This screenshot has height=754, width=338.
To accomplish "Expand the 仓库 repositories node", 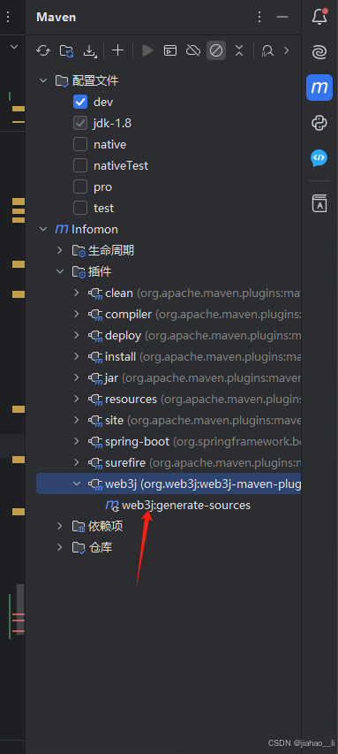I will coord(59,547).
